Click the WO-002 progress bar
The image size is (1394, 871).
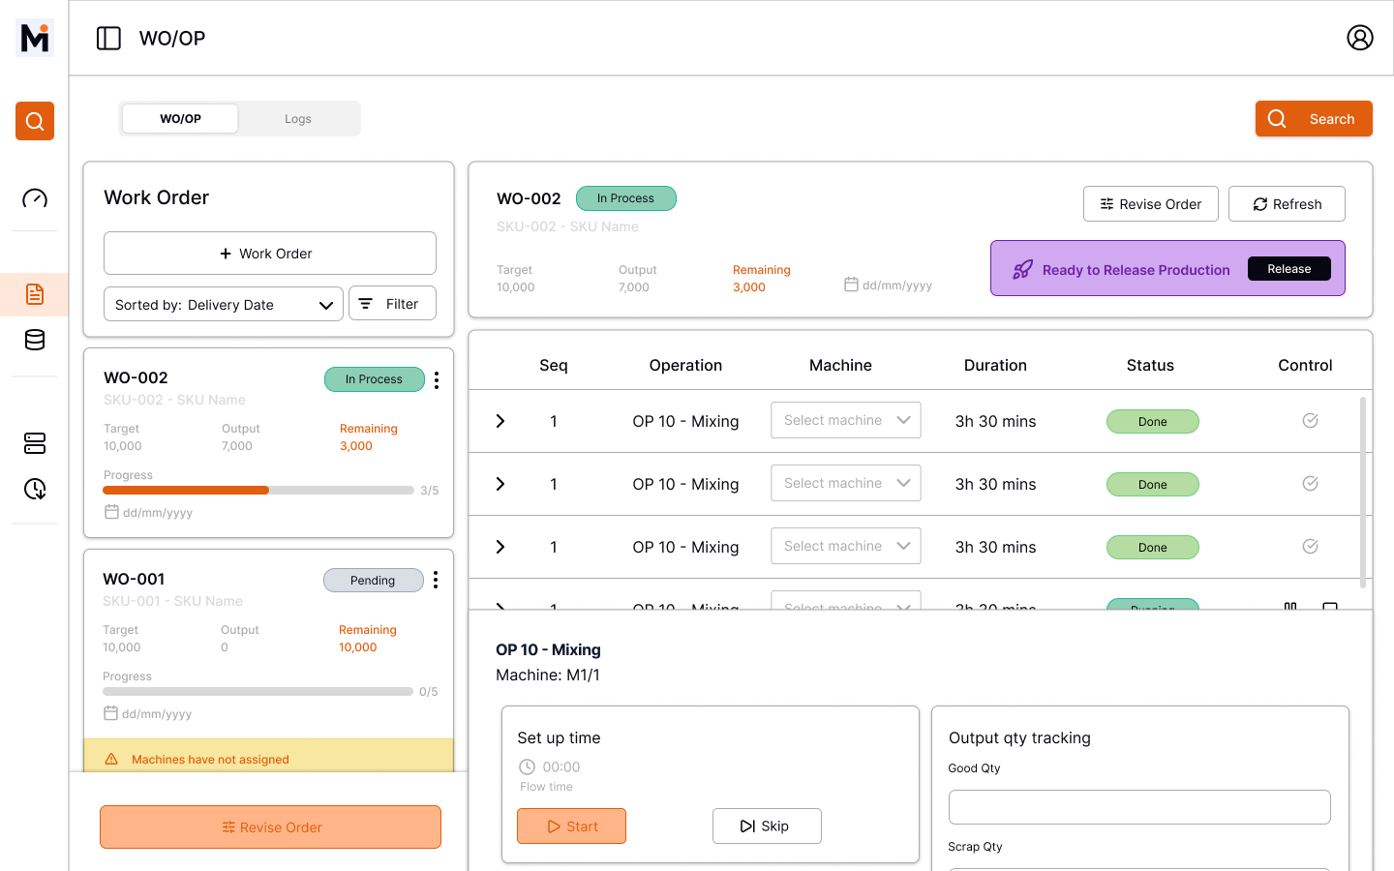pos(258,490)
